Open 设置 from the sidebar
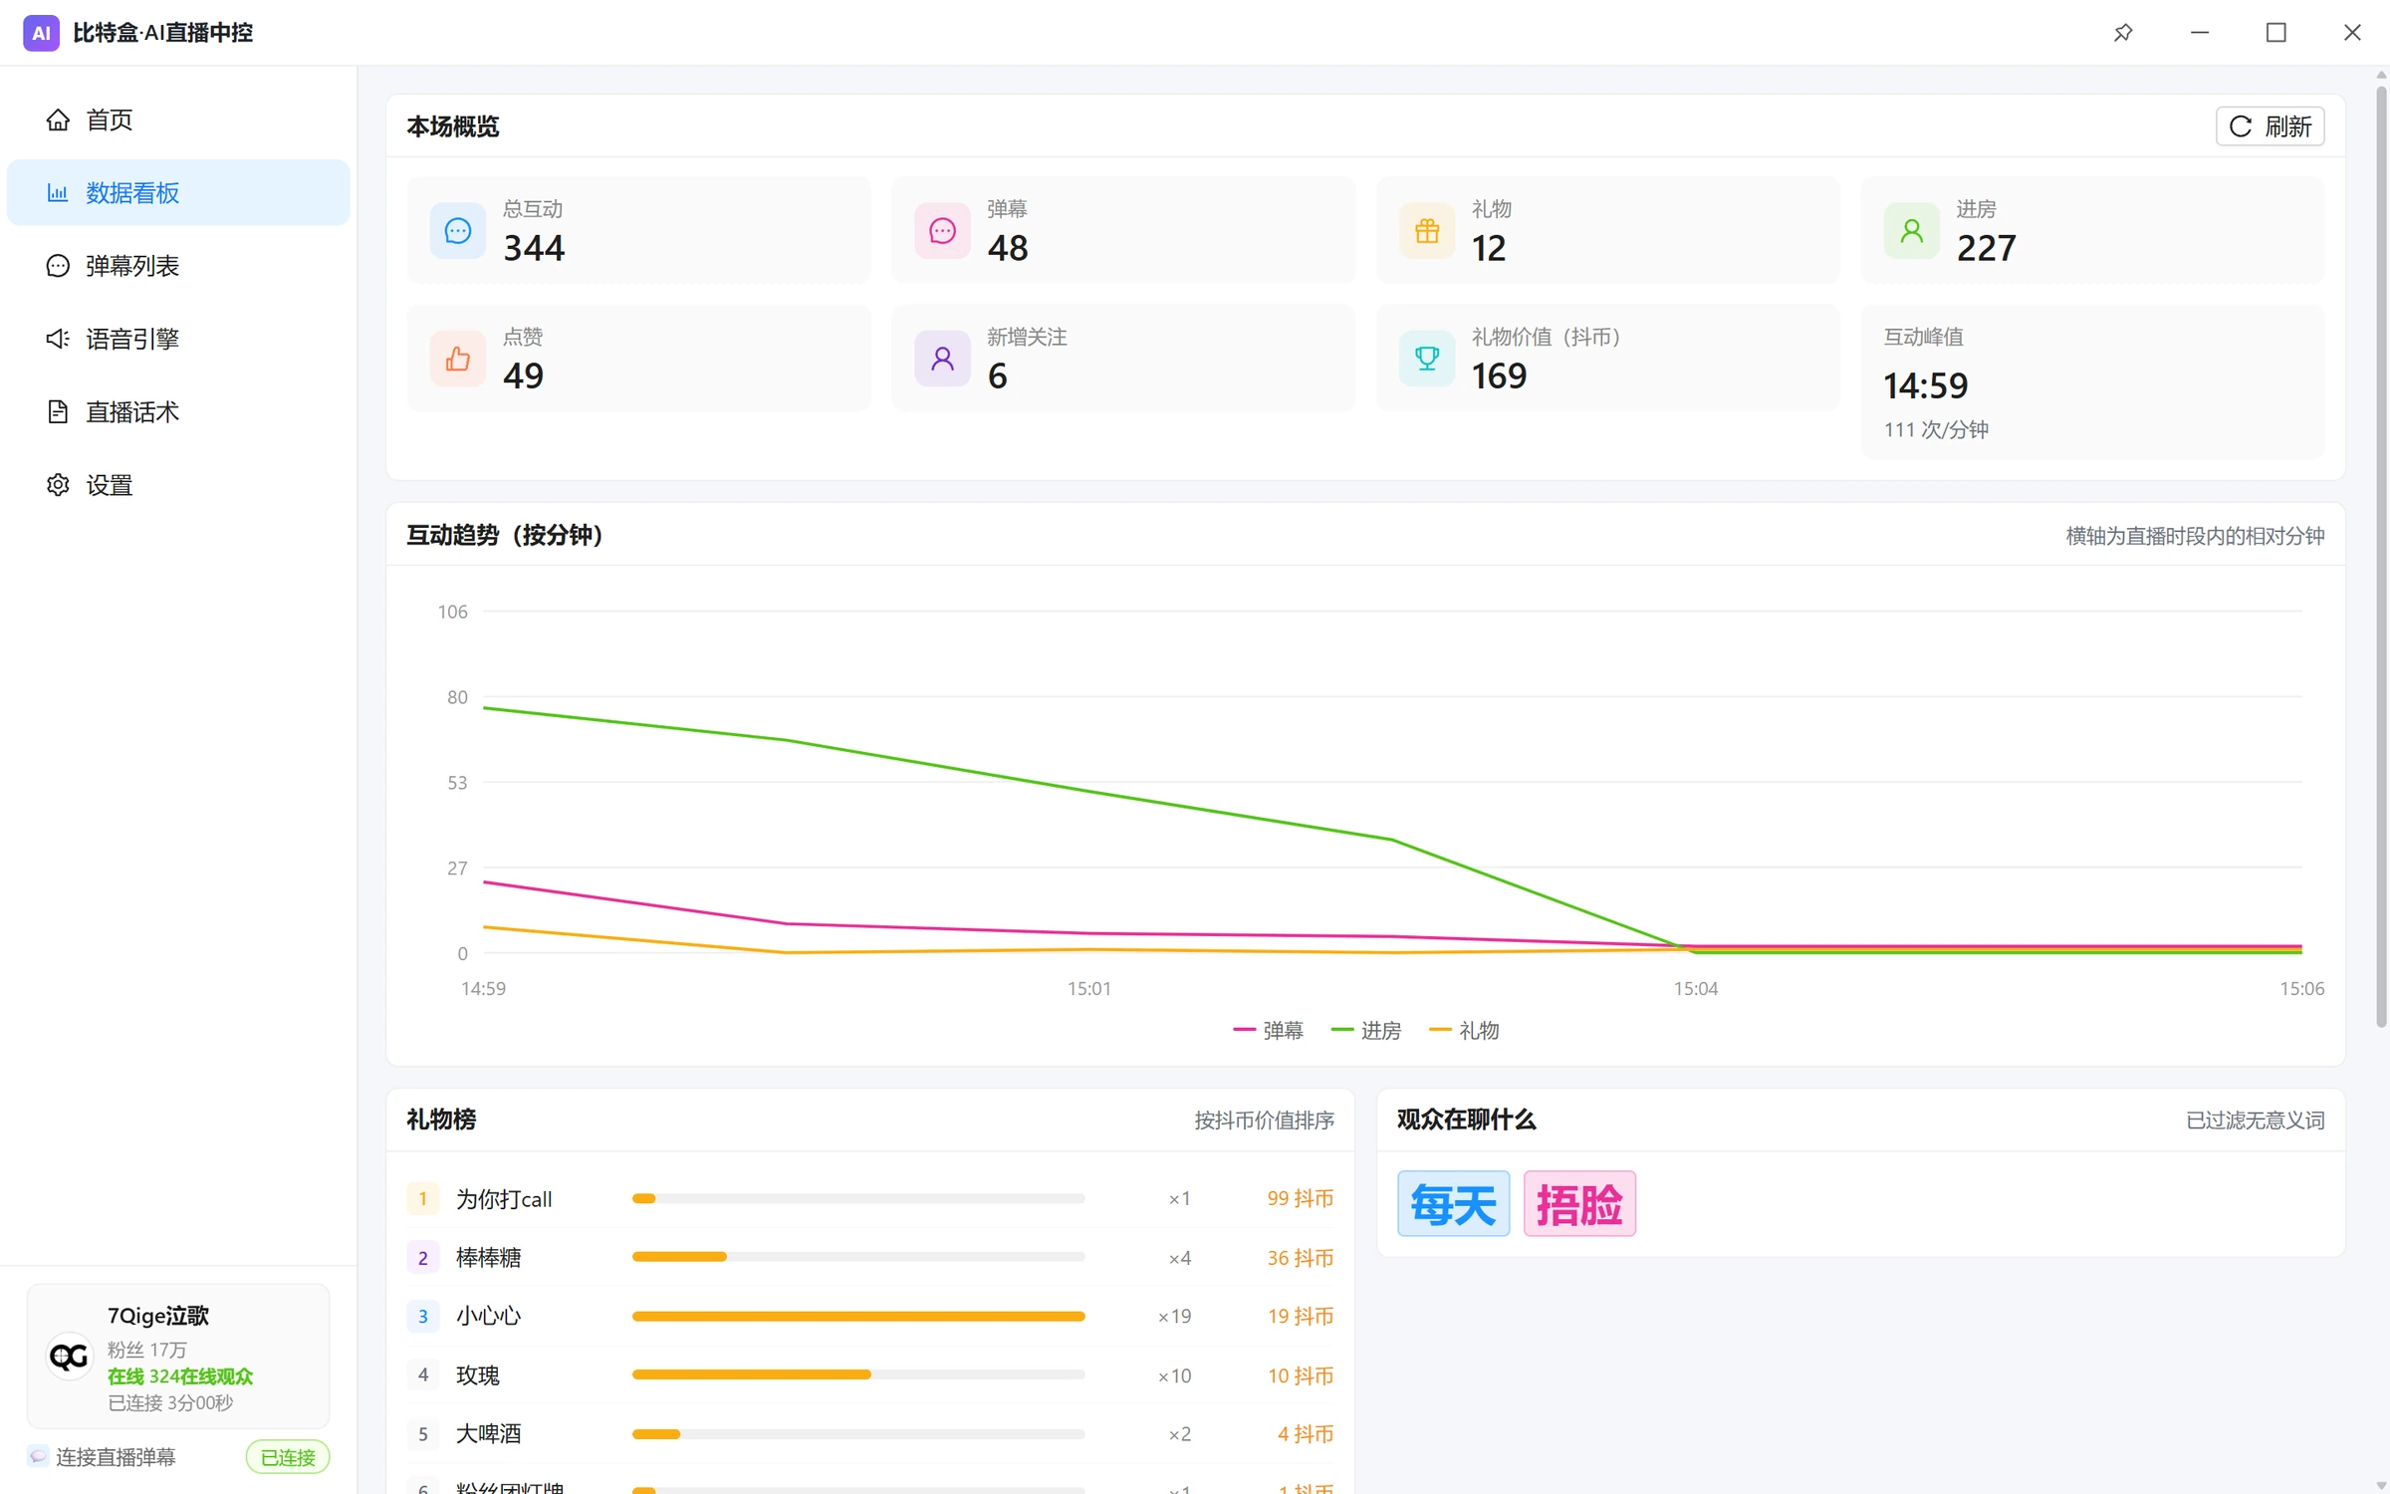 178,484
